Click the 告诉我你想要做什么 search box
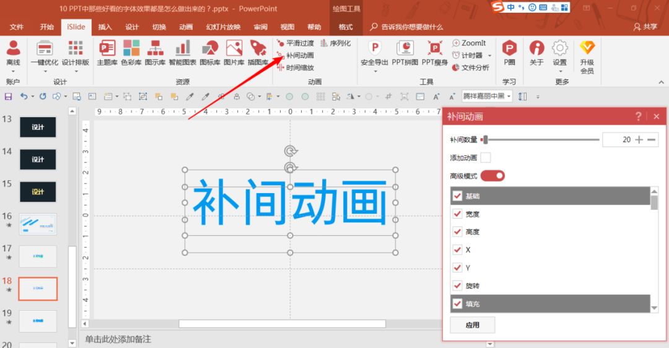The height and width of the screenshot is (348, 669). click(x=406, y=27)
